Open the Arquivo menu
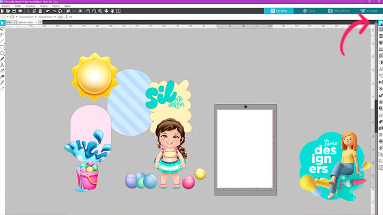The image size is (383, 215). (x=5, y=5)
